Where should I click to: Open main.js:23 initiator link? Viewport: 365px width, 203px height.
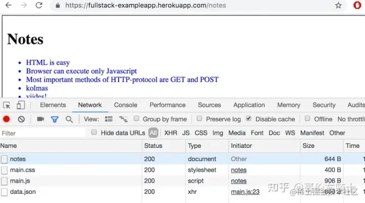(245, 192)
